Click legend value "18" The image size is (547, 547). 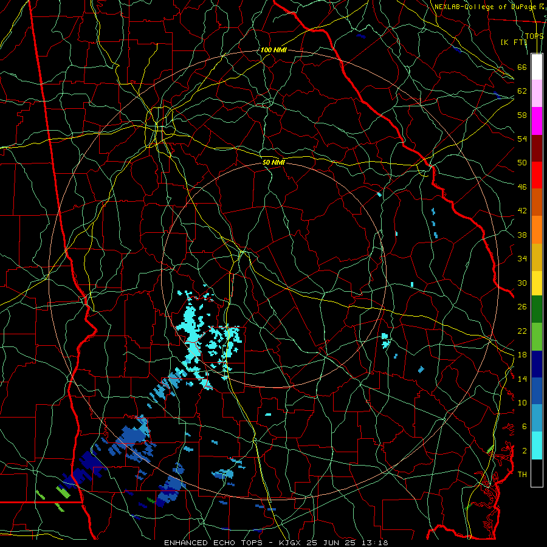(x=522, y=355)
